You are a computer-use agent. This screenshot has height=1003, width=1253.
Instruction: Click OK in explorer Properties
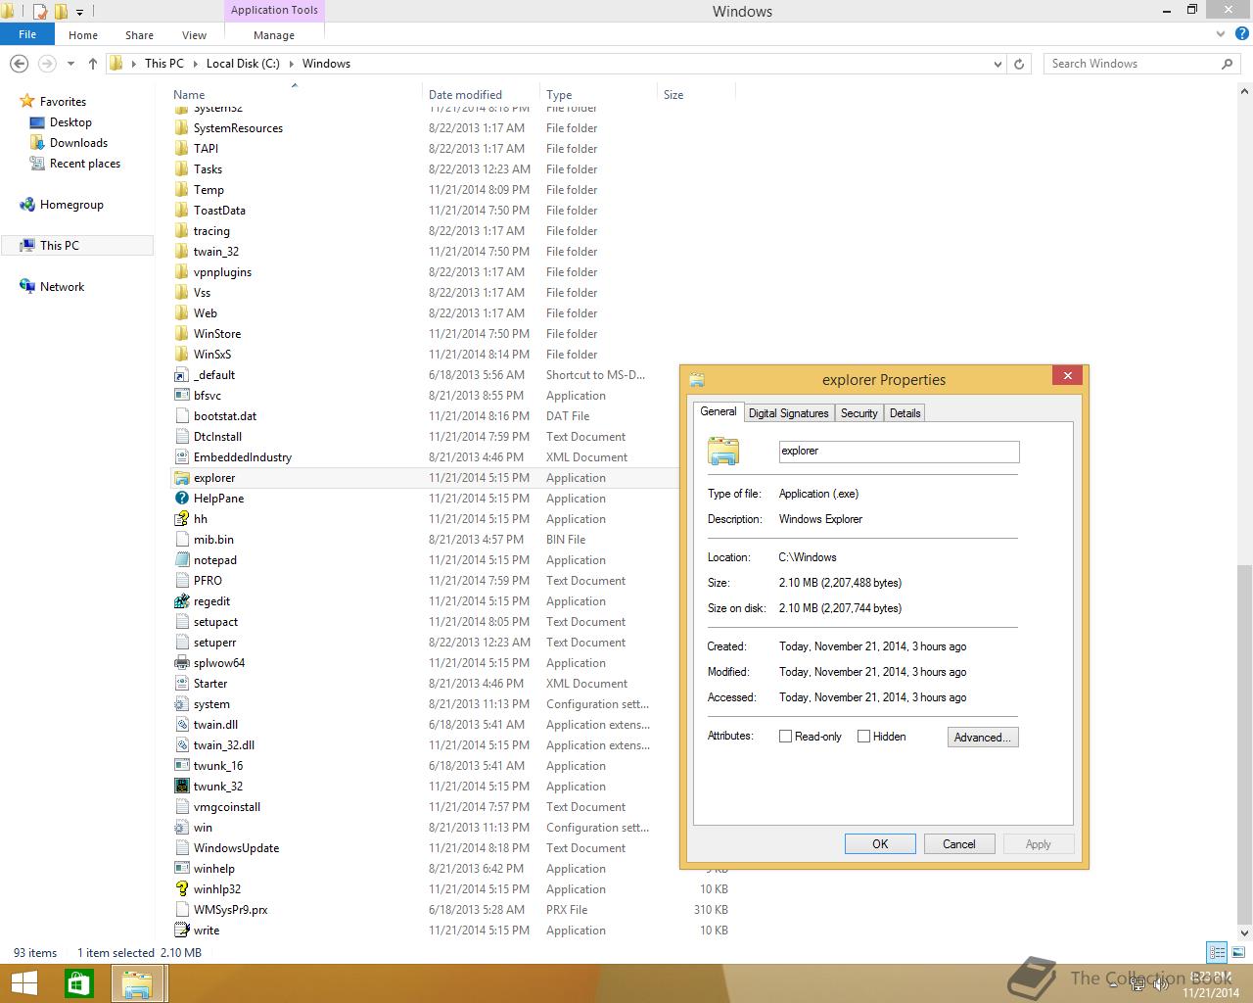pos(880,844)
